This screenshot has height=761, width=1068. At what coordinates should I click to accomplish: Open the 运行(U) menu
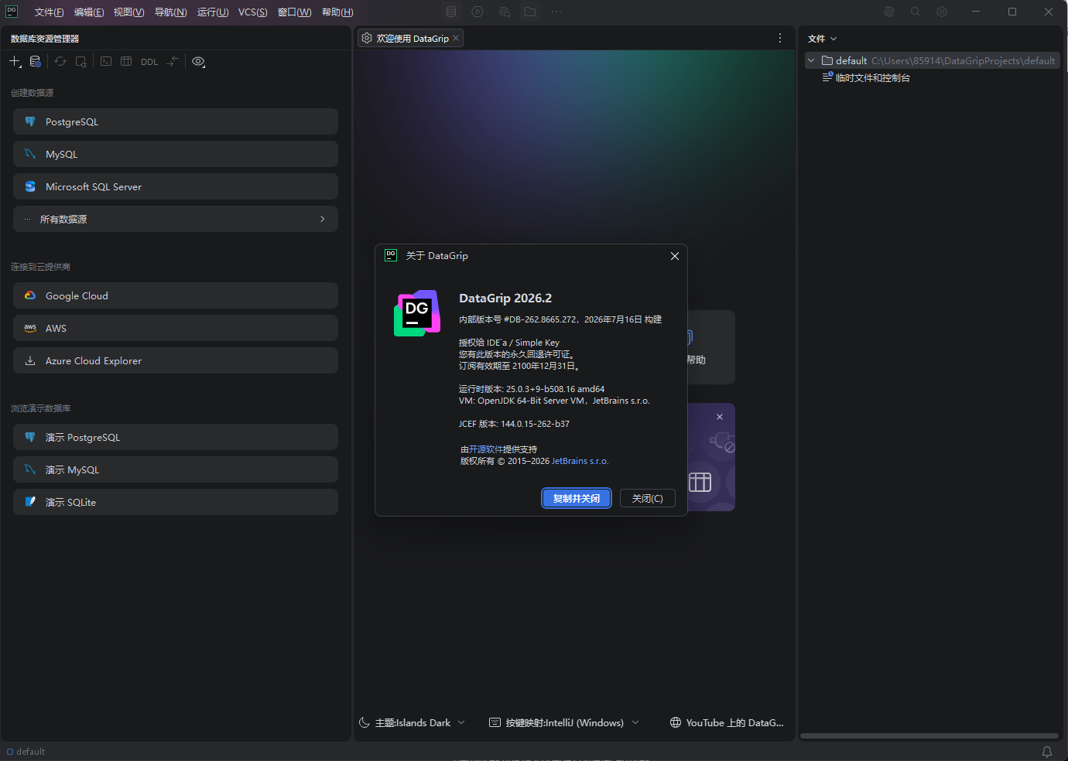(x=213, y=12)
